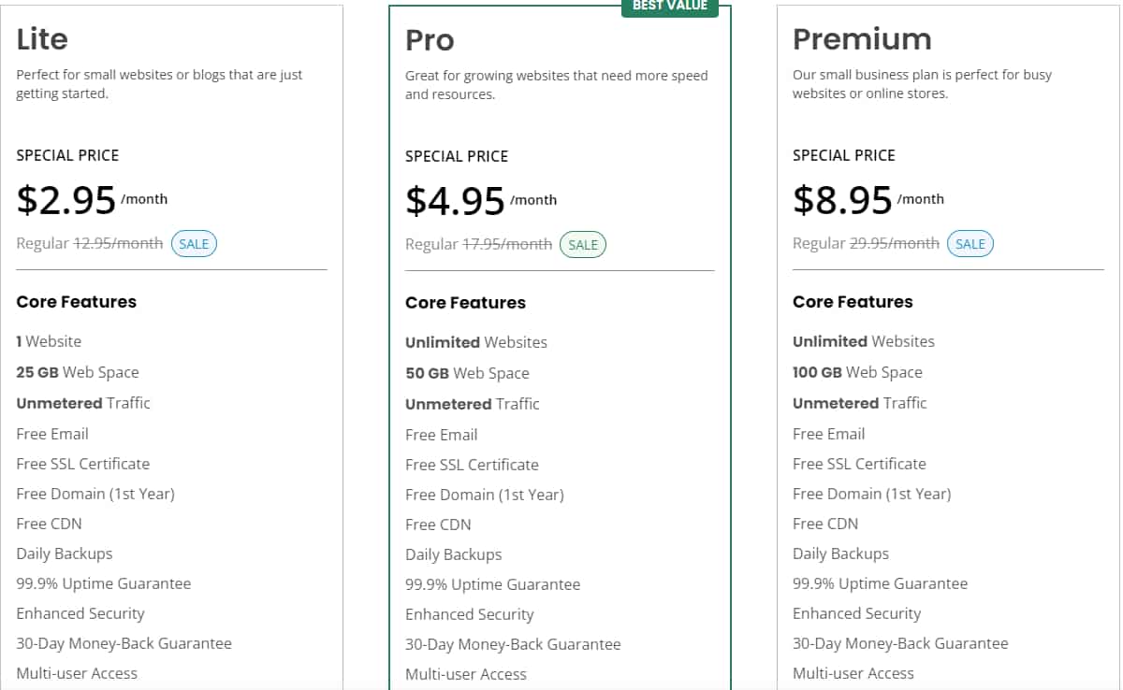Click the Pro plan's Core Features heading

[465, 303]
